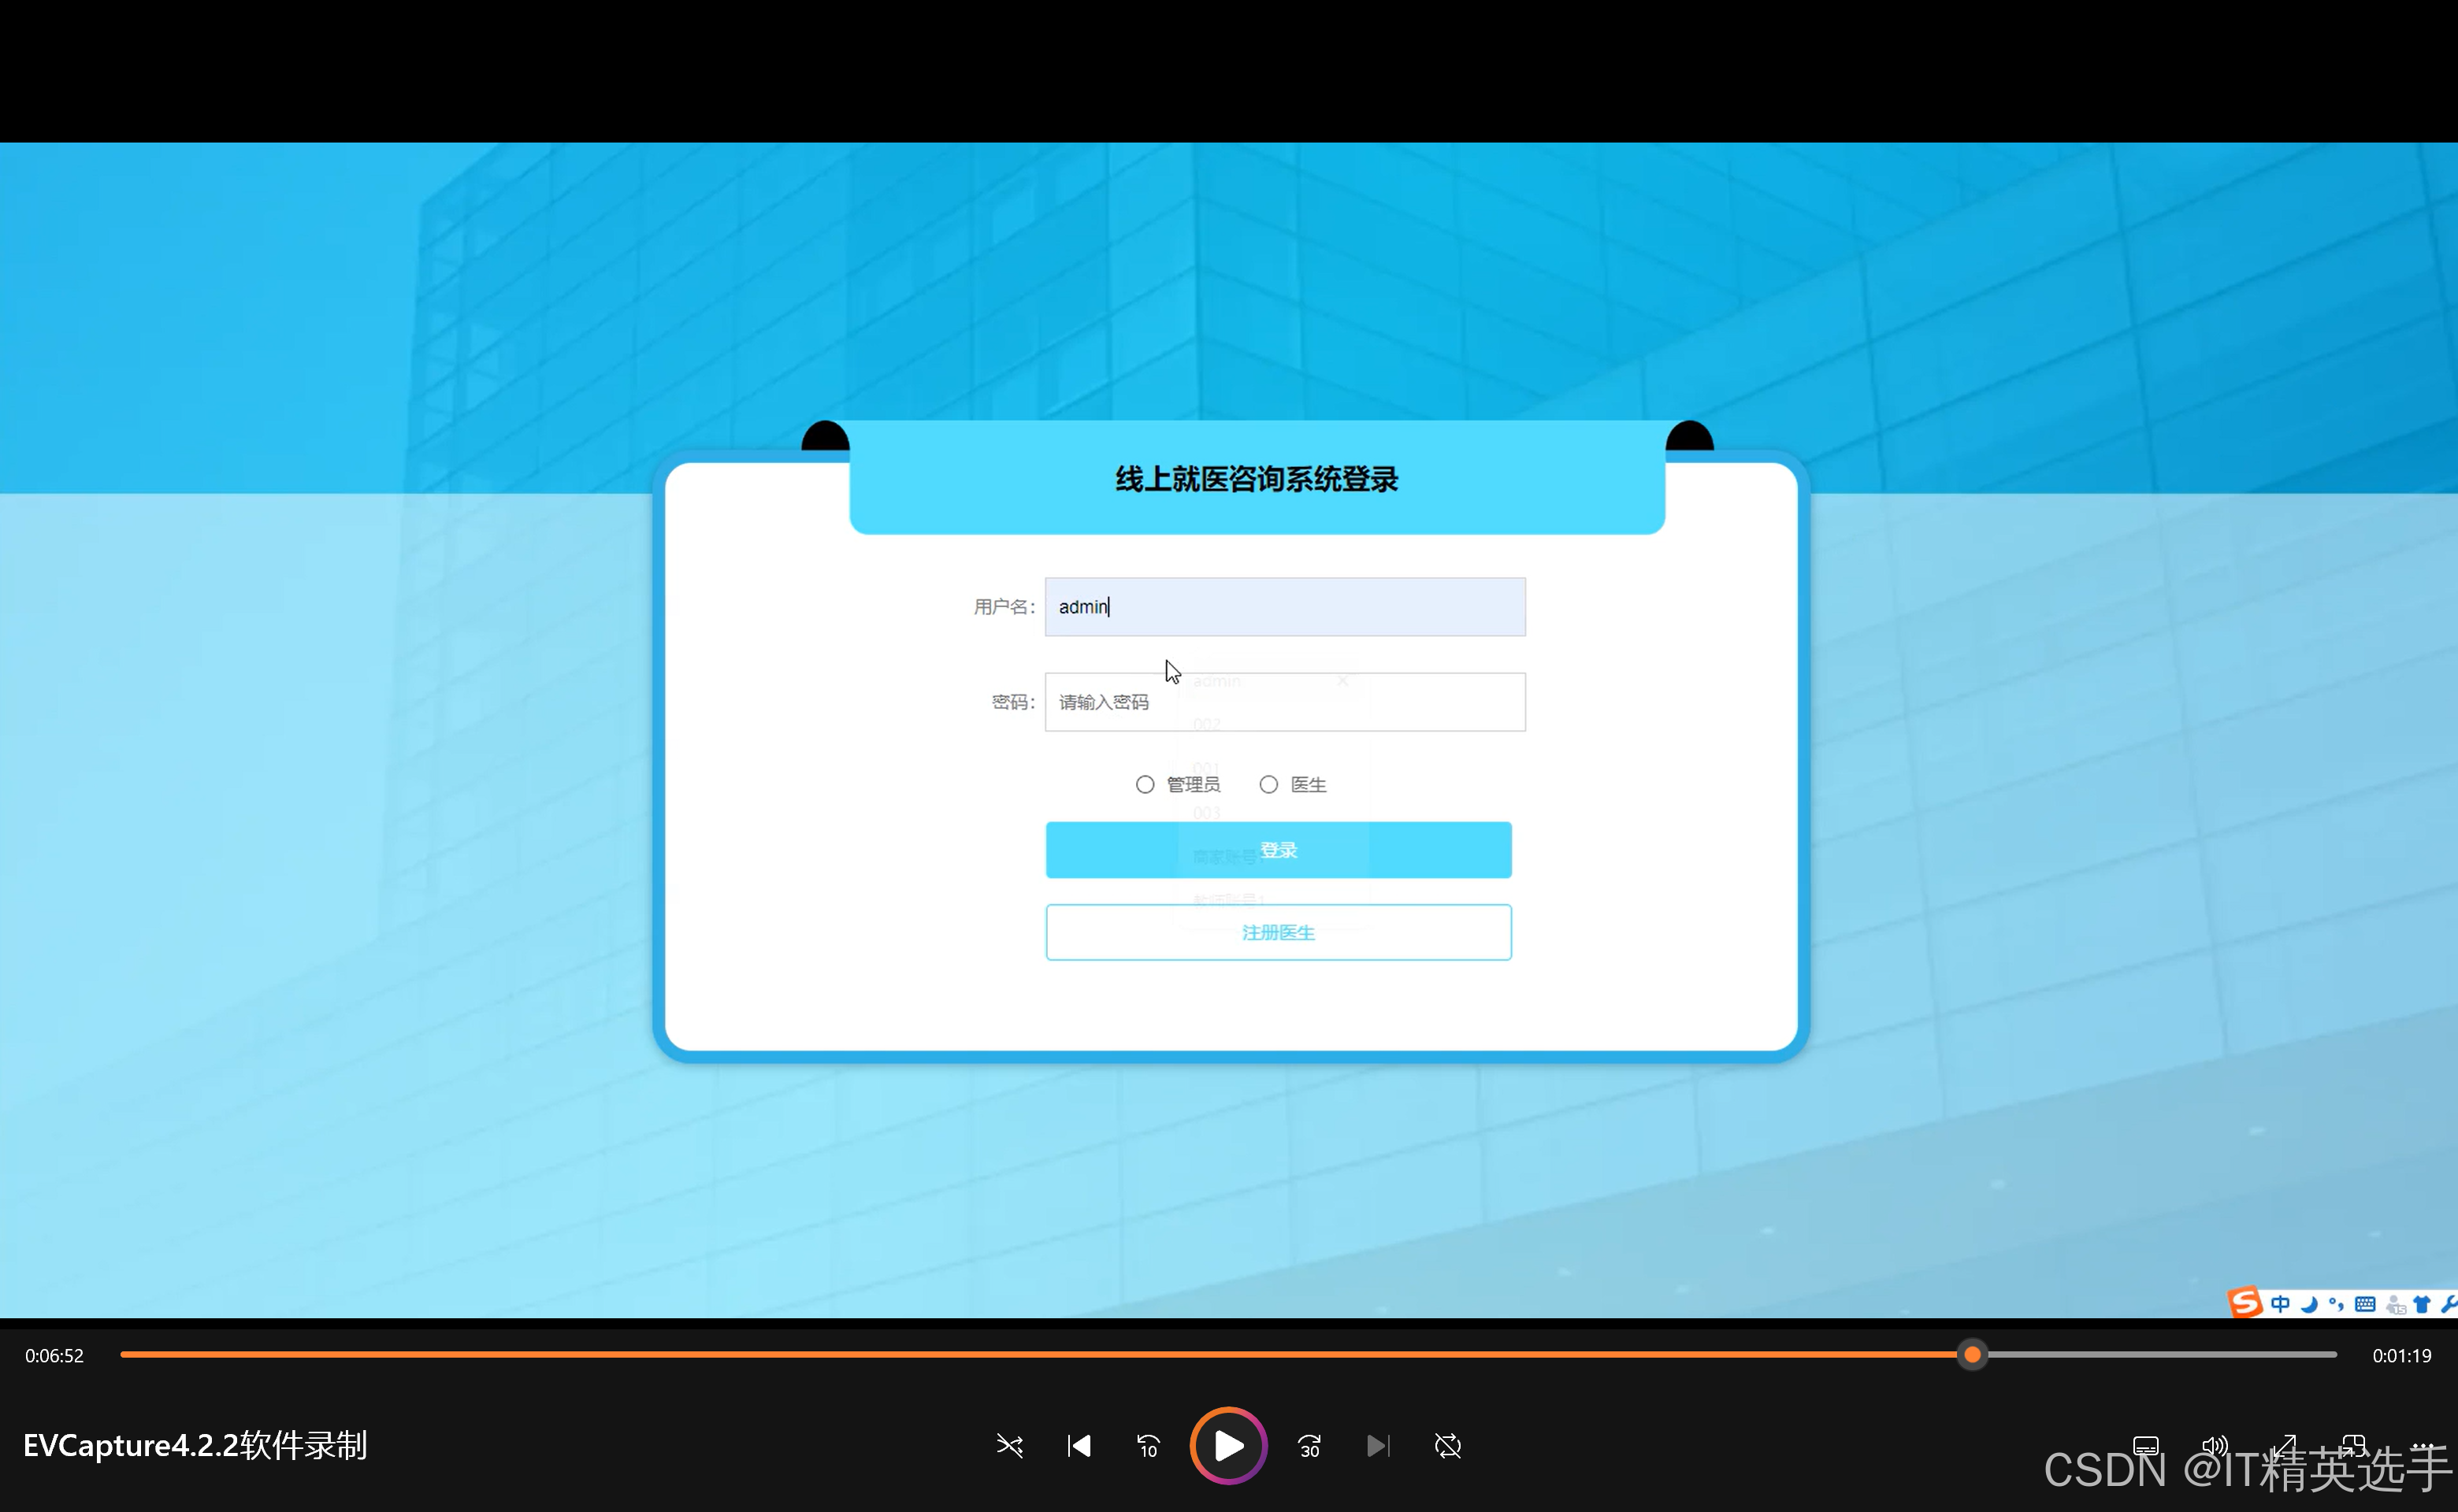
Task: Mute audio with the volume icon
Action: coord(2215,1447)
